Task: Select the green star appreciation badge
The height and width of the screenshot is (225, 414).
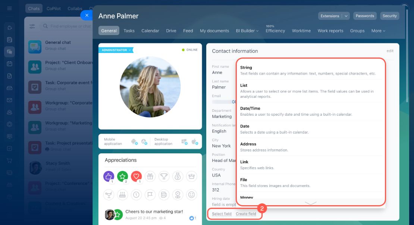Action: (122, 176)
